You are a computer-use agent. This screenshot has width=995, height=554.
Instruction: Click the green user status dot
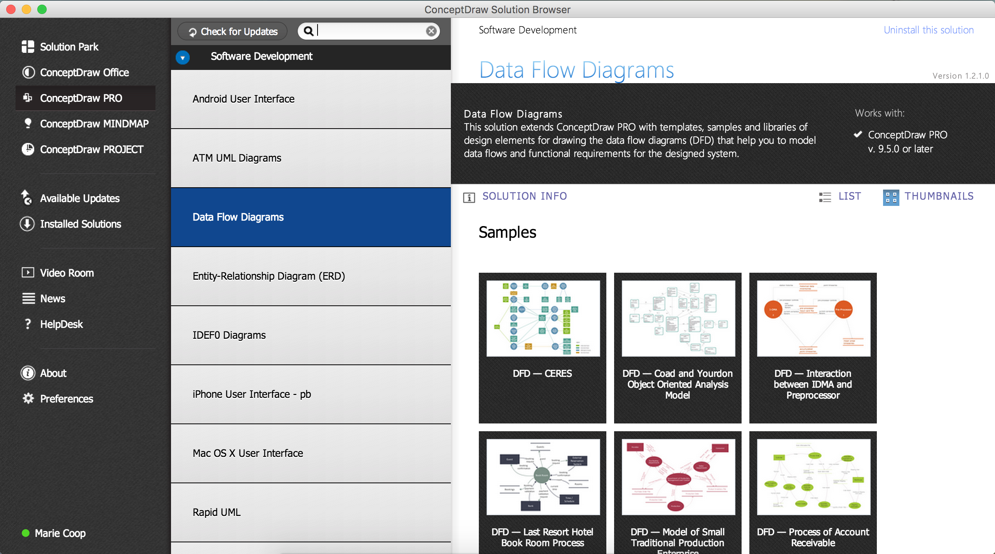coord(26,533)
